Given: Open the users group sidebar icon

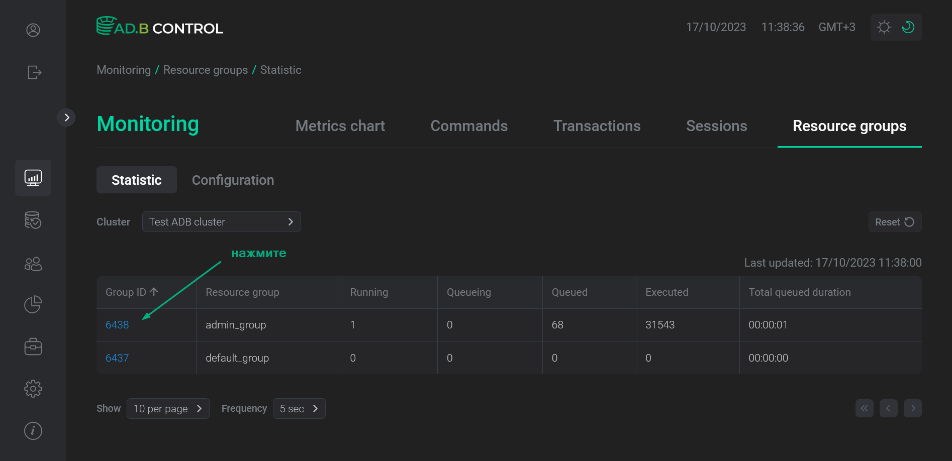Looking at the screenshot, I should pos(33,264).
